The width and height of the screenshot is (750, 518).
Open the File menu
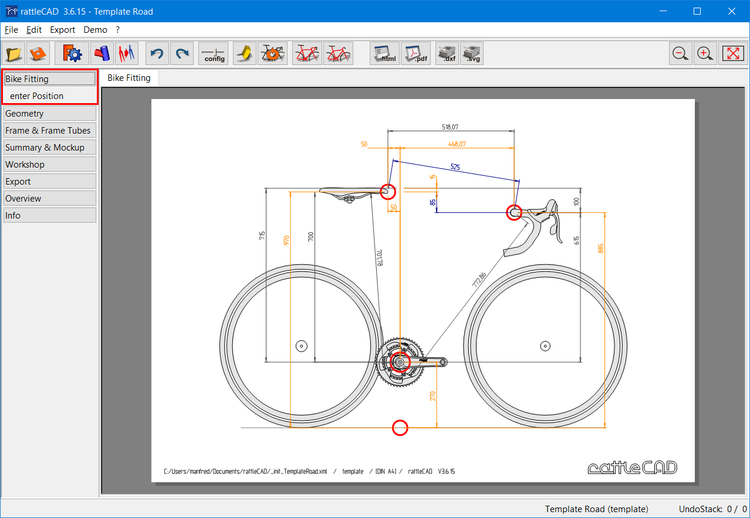pos(11,30)
